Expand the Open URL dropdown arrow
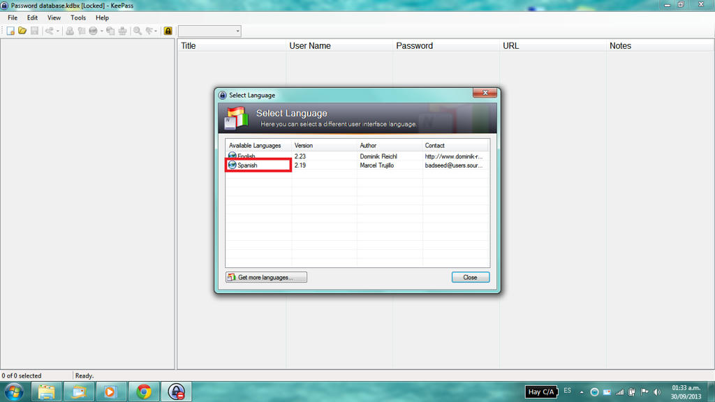 pos(101,31)
